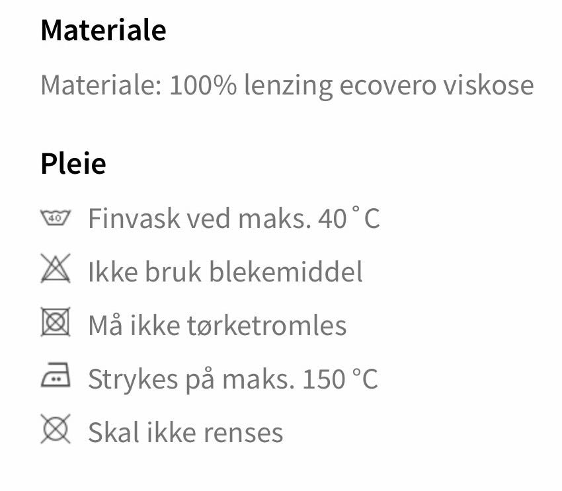
Task: Click the '150 °C' ironing temperature
Action: click(340, 379)
